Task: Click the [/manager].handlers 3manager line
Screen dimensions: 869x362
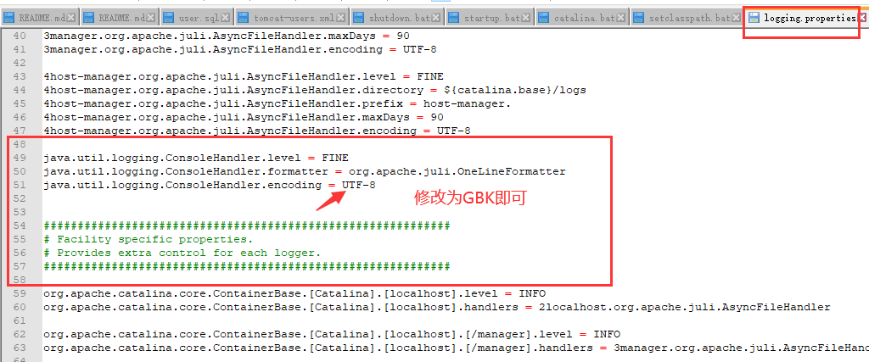Action: (456, 348)
